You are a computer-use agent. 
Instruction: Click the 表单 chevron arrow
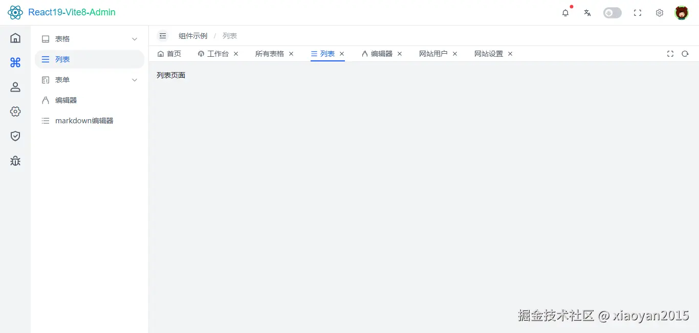tap(135, 80)
